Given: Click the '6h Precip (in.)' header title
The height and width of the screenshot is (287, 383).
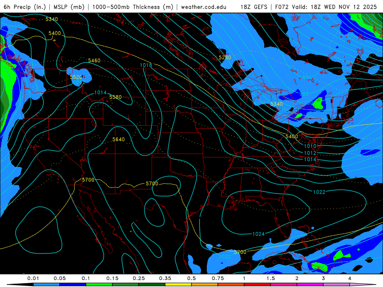Looking at the screenshot, I should click(25, 7).
